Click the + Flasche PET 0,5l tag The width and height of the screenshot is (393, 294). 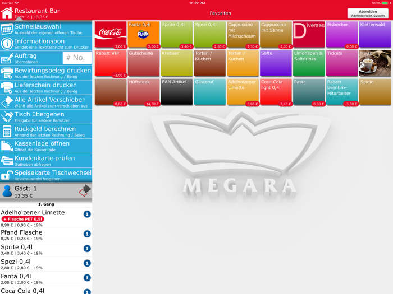click(x=23, y=219)
